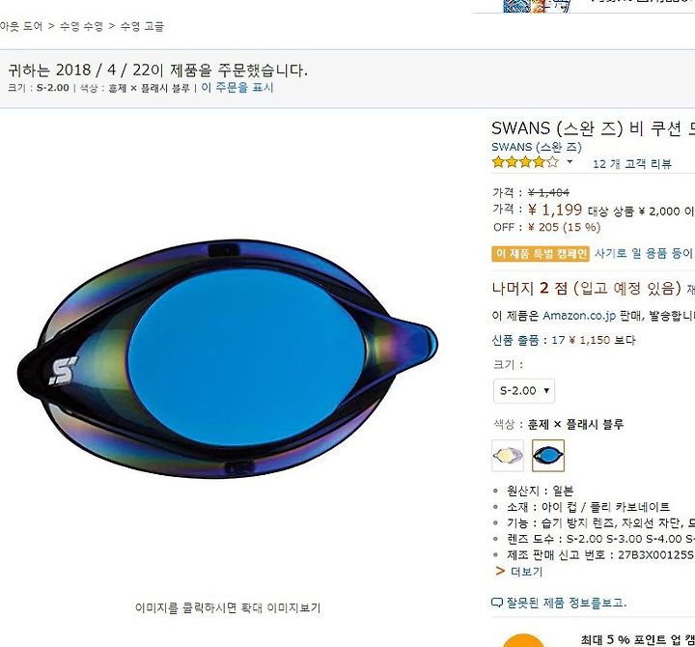Click the star rating icons
Image resolution: width=695 pixels, height=647 pixels.
click(x=525, y=162)
